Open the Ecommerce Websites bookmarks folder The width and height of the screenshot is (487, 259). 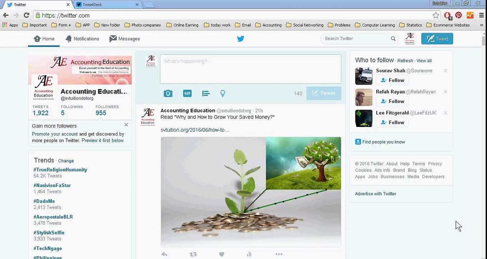click(x=448, y=25)
